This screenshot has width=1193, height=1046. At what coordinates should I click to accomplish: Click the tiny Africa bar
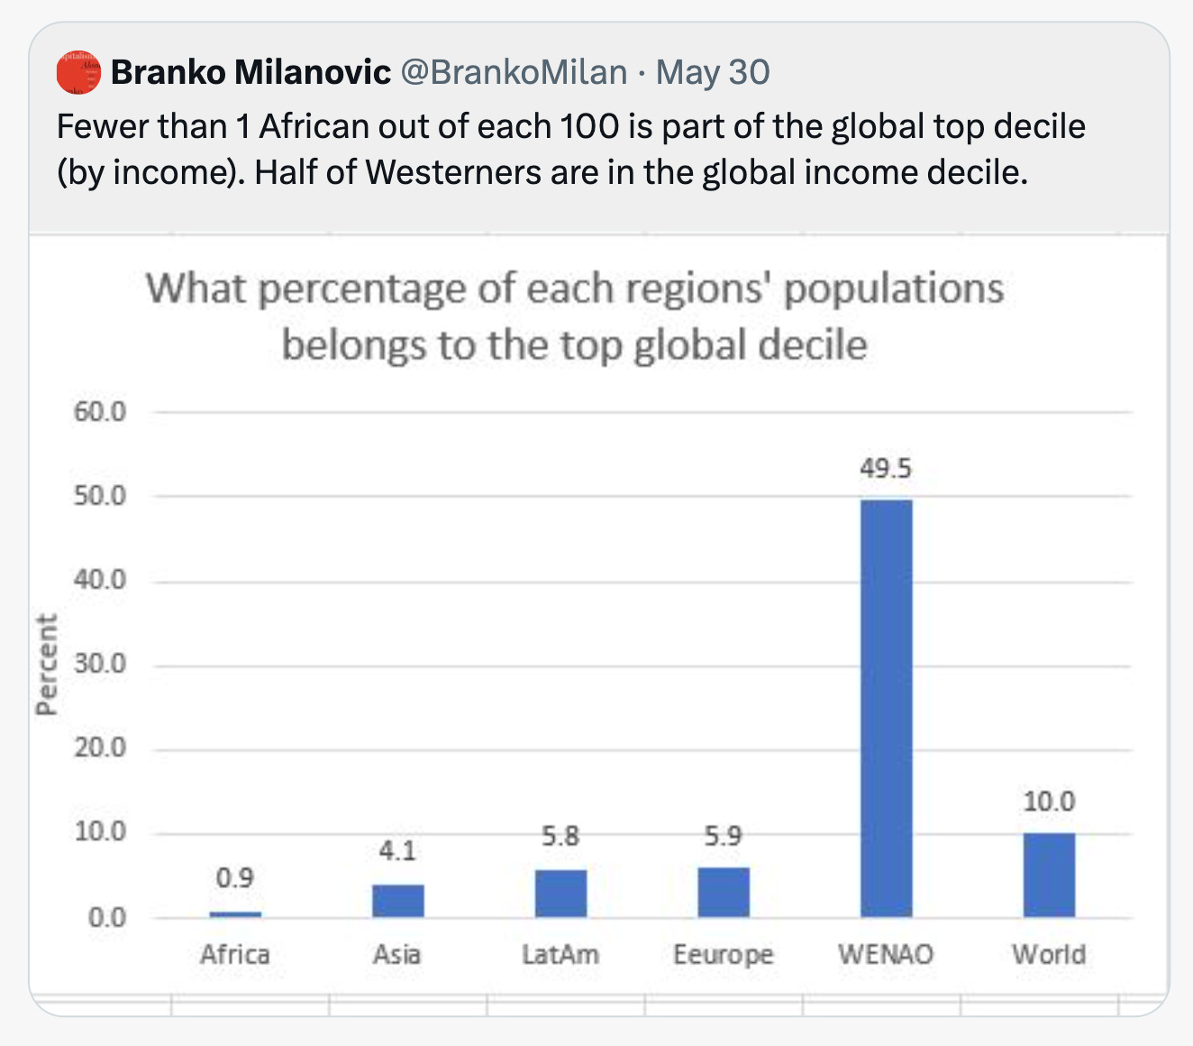point(235,913)
